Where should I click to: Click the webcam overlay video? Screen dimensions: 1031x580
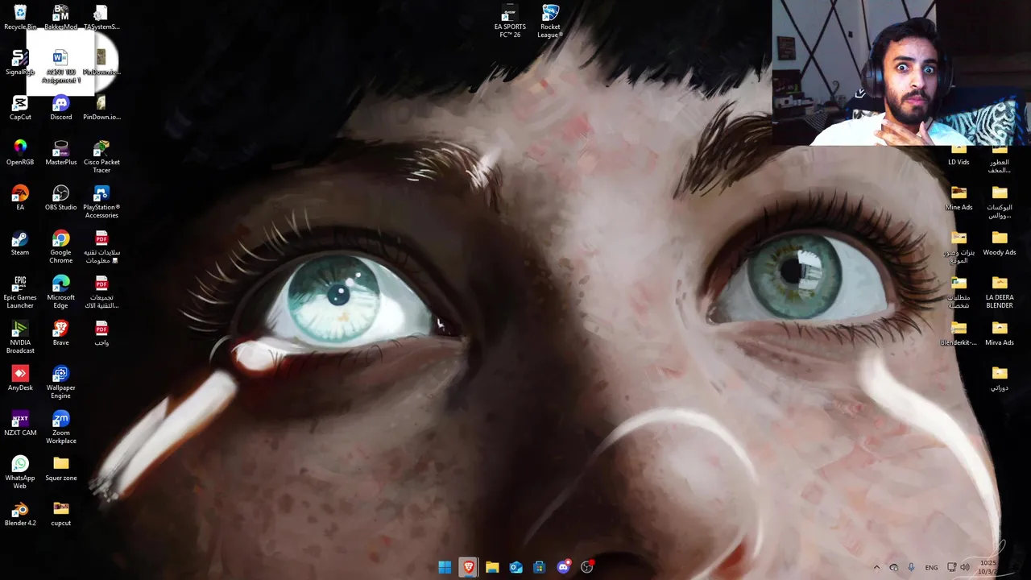901,72
